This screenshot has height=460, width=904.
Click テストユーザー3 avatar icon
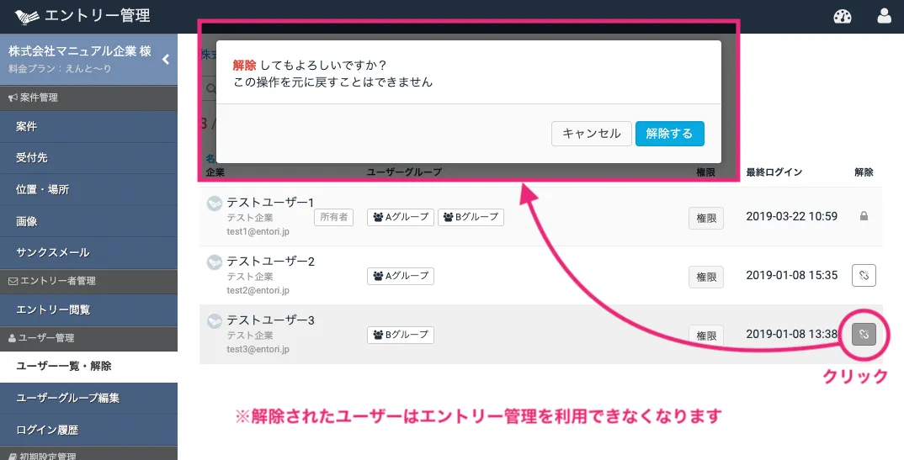click(x=215, y=320)
